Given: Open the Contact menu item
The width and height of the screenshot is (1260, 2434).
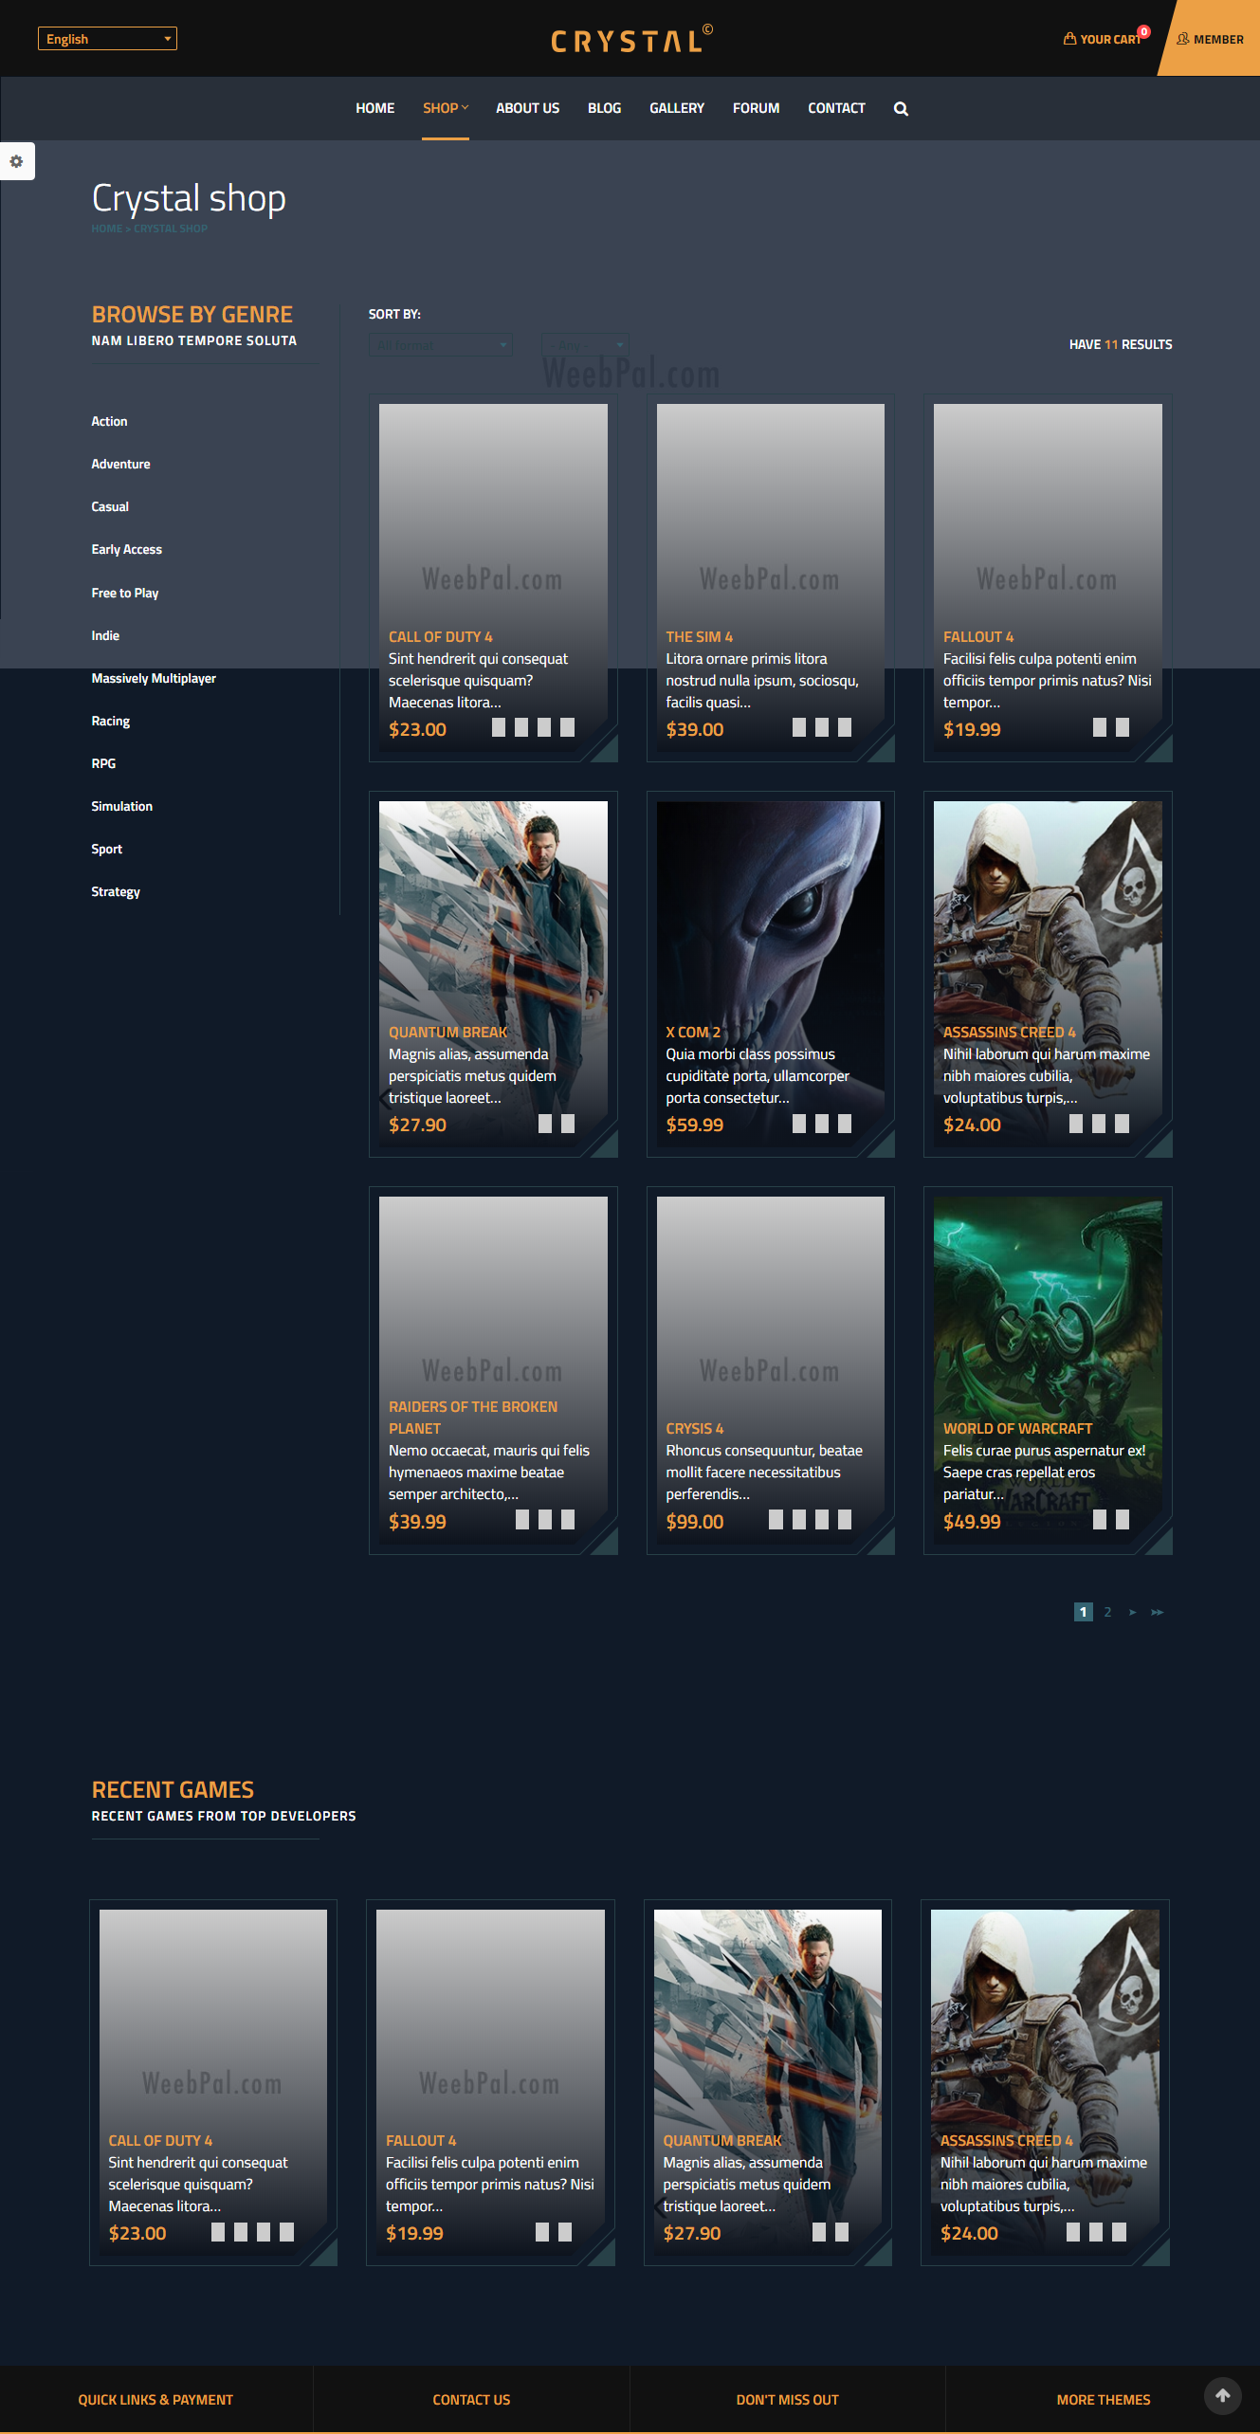Looking at the screenshot, I should point(836,108).
